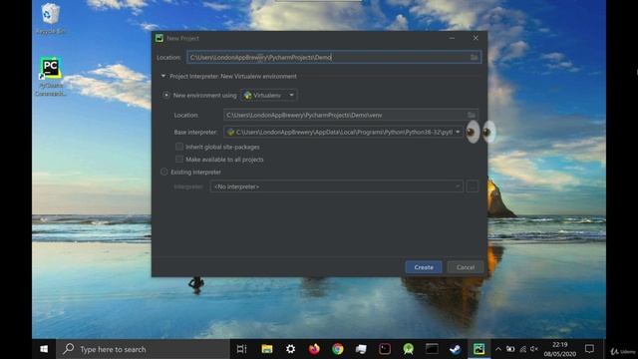The image size is (638, 359).
Task: Click the Cancel button
Action: (x=466, y=267)
